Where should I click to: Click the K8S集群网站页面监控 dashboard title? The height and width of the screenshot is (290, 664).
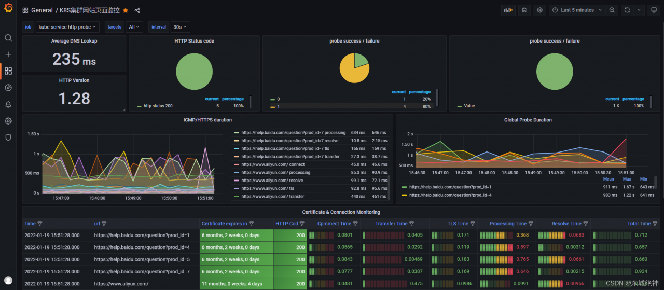click(90, 10)
